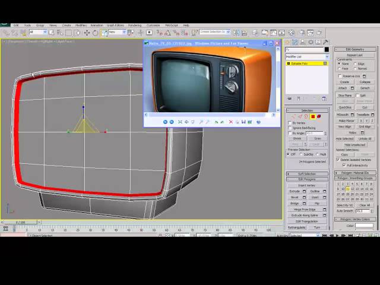
Task: Open reference coordinate View dropdown
Action: (x=117, y=32)
